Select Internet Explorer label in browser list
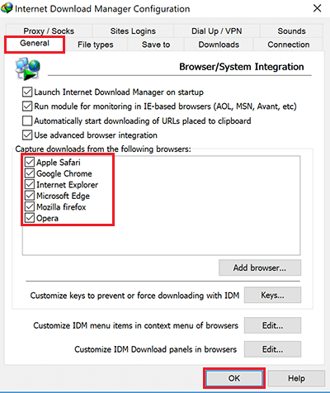 (67, 185)
